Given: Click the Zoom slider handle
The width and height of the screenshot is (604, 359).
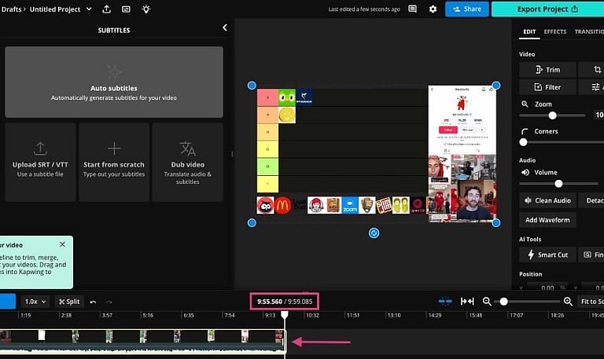Looking at the screenshot, I should [552, 115].
